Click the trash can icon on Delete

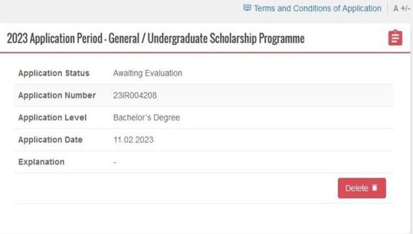pyautogui.click(x=375, y=188)
